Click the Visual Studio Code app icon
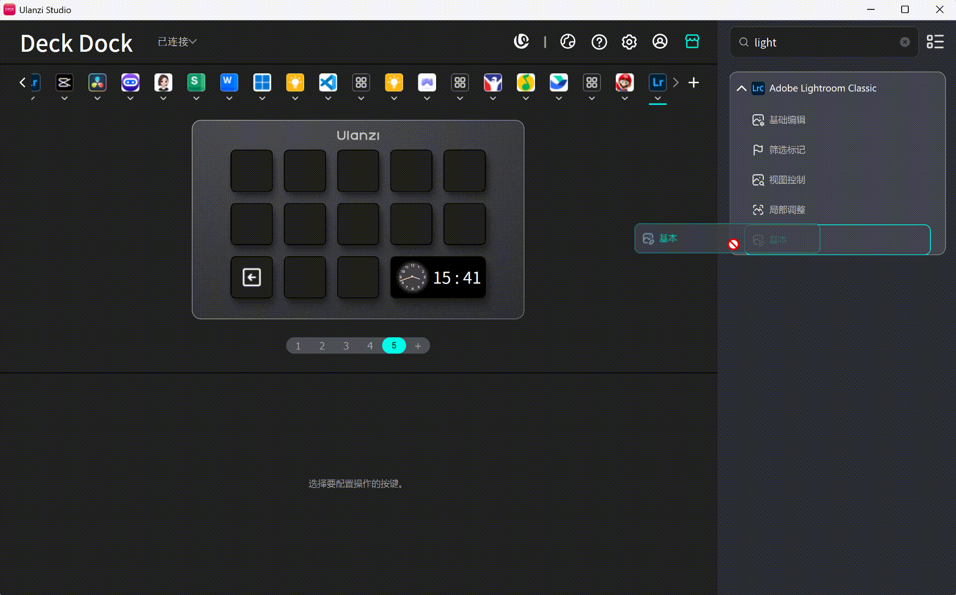956x595 pixels. pos(328,82)
